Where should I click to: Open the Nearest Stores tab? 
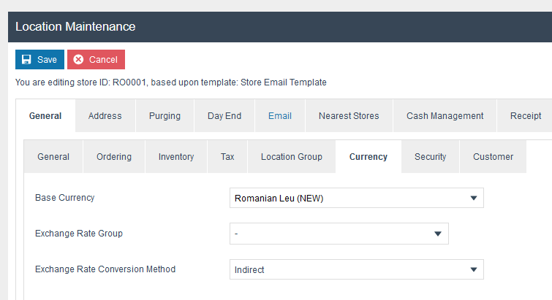click(349, 116)
